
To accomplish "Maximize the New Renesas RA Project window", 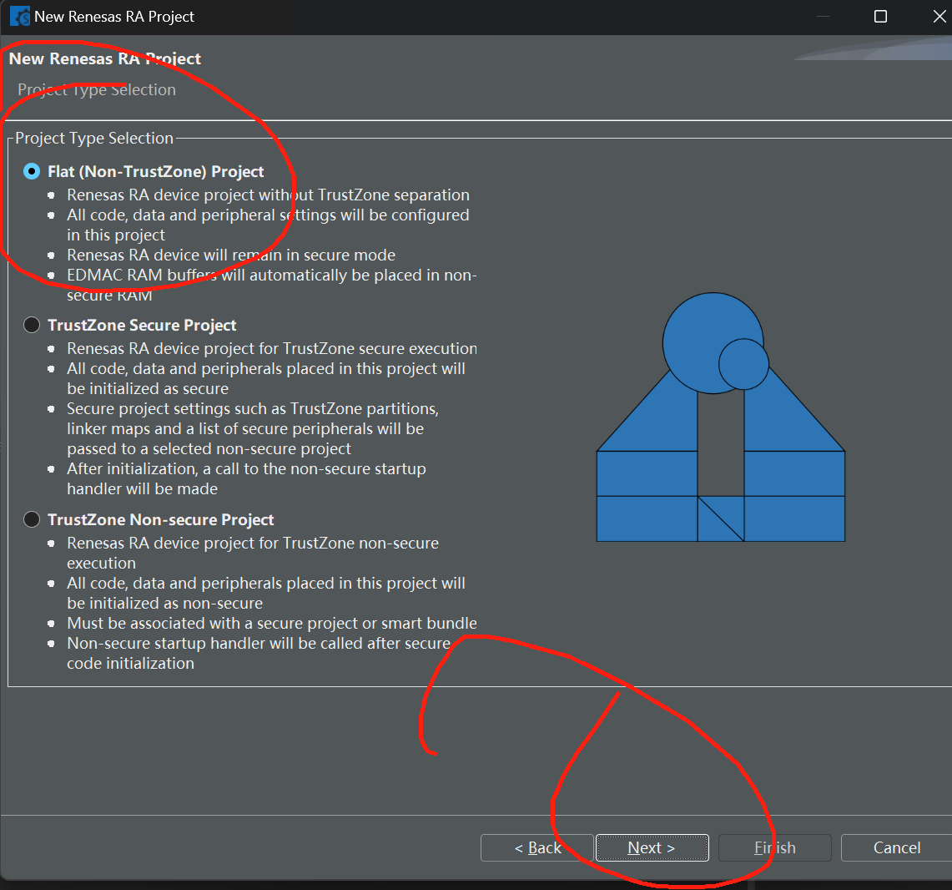I will click(880, 17).
